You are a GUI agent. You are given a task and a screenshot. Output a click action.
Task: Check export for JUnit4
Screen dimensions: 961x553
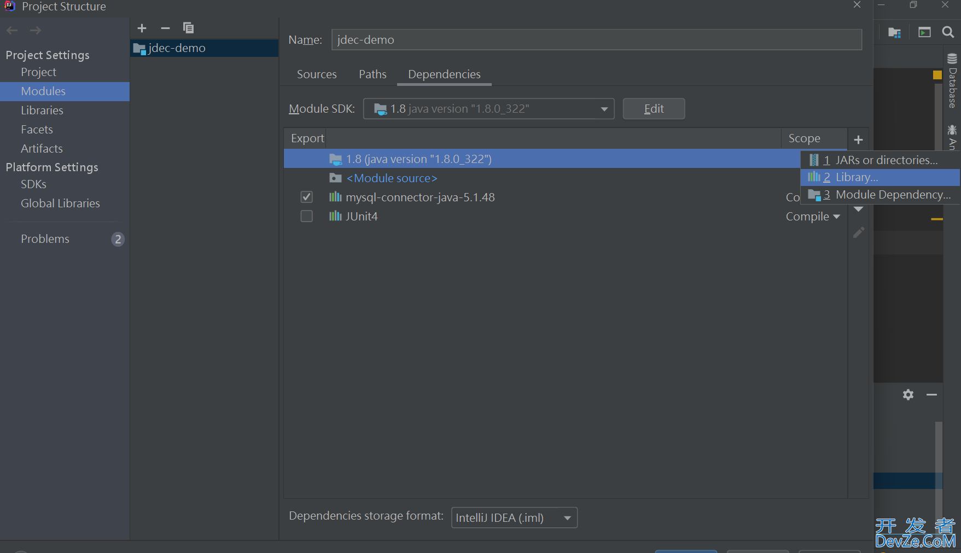click(x=307, y=216)
